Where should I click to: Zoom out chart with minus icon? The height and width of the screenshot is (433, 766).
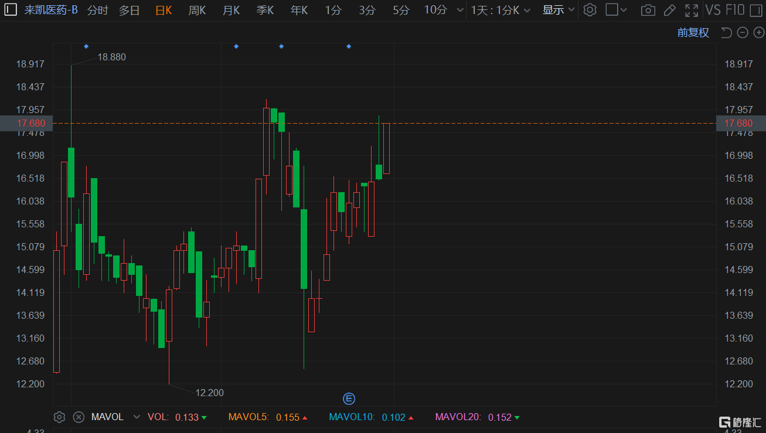tap(743, 33)
